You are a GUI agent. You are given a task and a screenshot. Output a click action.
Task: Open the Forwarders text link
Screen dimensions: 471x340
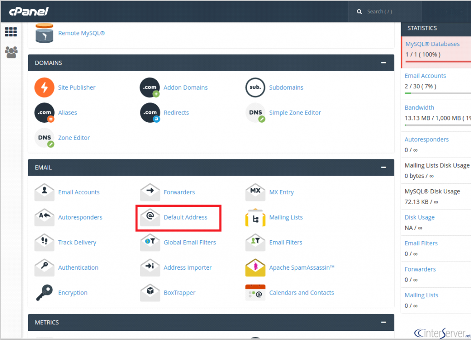click(179, 192)
